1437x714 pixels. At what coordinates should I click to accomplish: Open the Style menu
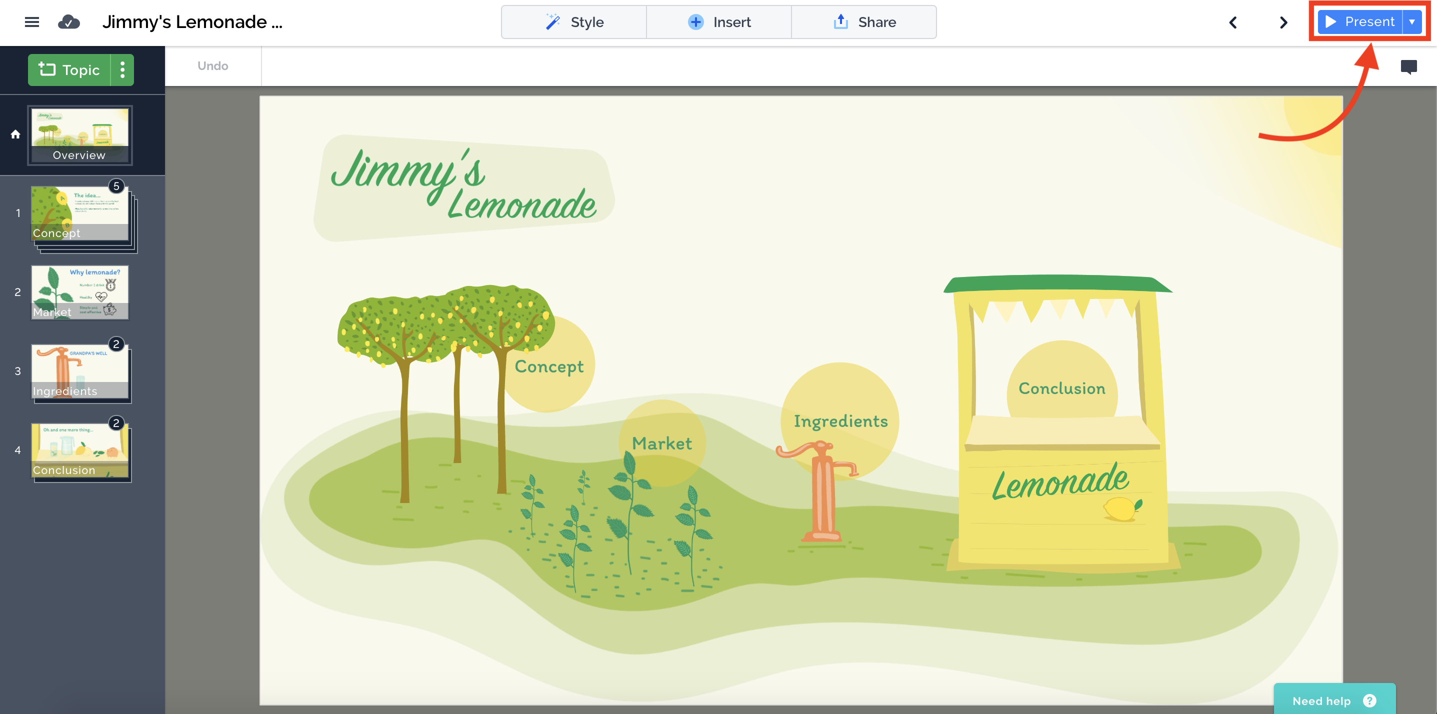tap(574, 22)
